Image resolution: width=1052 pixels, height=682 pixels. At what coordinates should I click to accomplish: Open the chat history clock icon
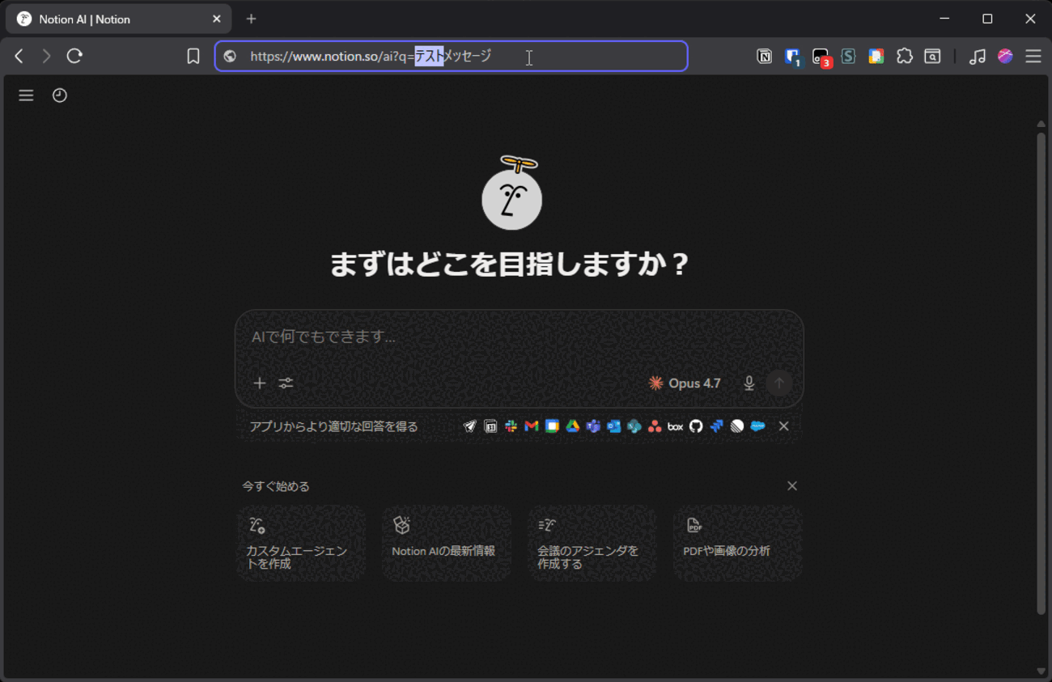[x=60, y=95]
